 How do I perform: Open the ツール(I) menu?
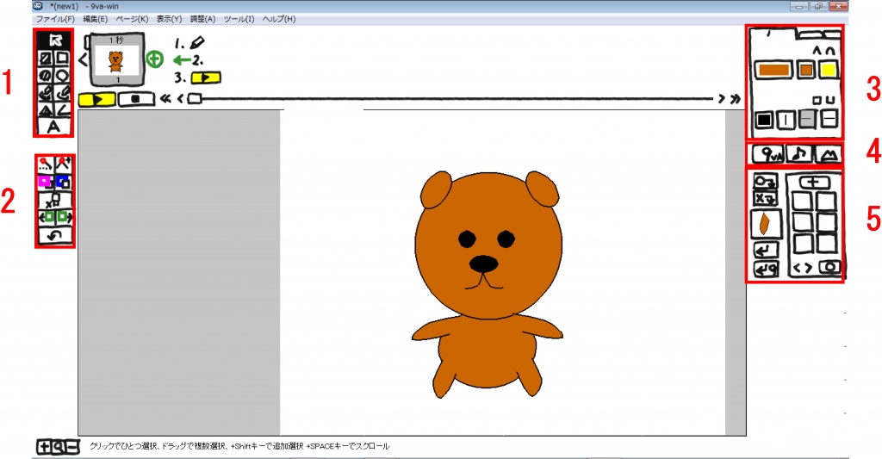tap(239, 19)
